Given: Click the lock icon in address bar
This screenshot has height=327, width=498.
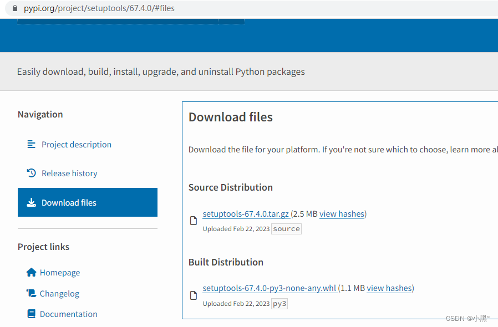Looking at the screenshot, I should [x=15, y=8].
